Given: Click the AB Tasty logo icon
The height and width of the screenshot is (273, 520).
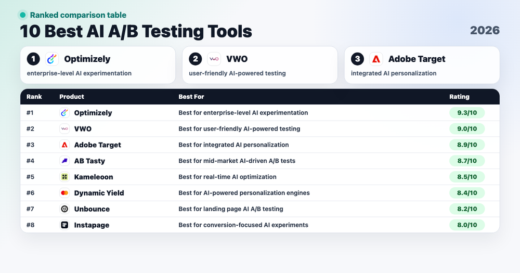Looking at the screenshot, I should tap(64, 161).
